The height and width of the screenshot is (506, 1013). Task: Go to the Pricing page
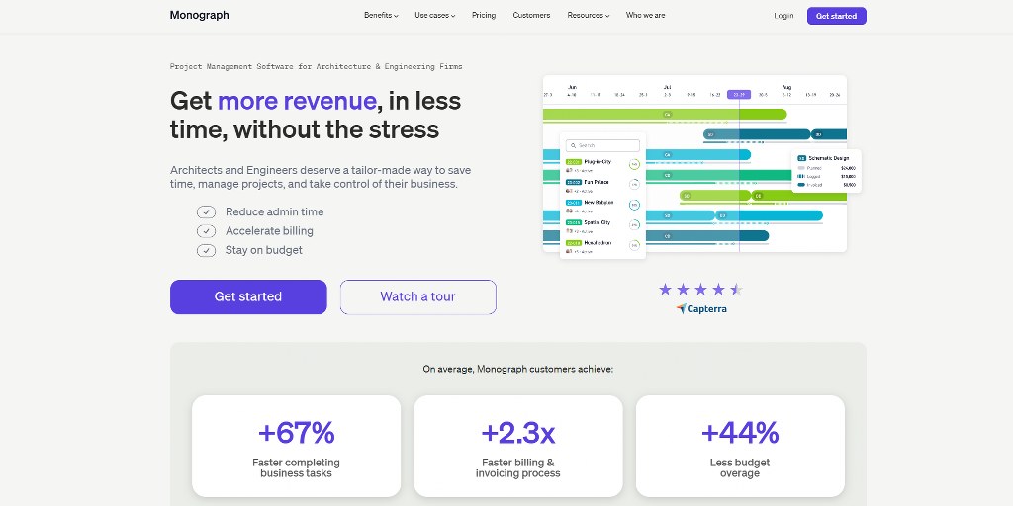[x=484, y=16]
